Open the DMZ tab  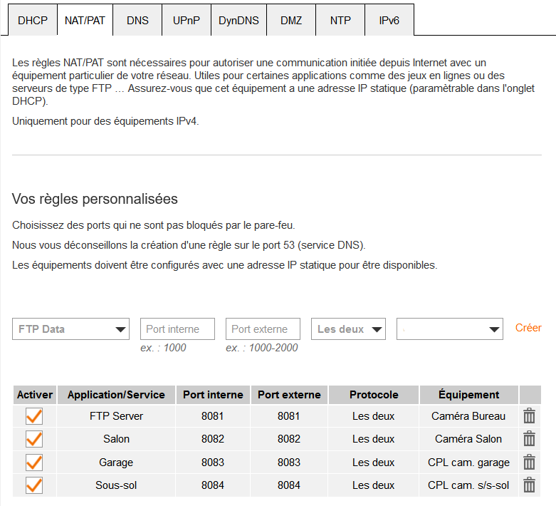point(291,21)
